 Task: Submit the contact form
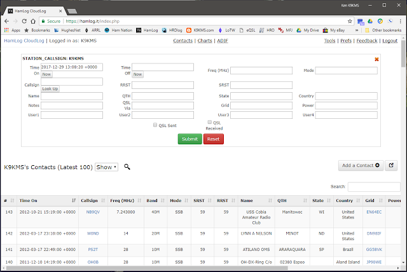coord(190,139)
